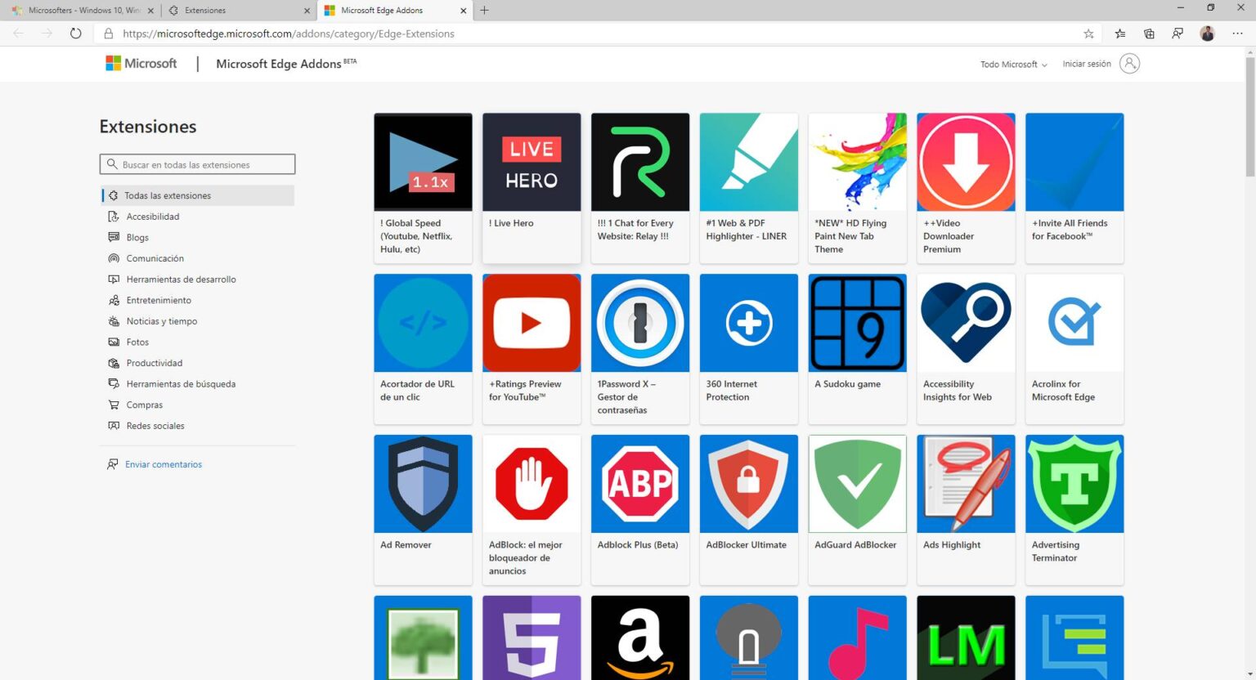Click the extensions search box
Viewport: 1256px width, 680px height.
tap(196, 163)
